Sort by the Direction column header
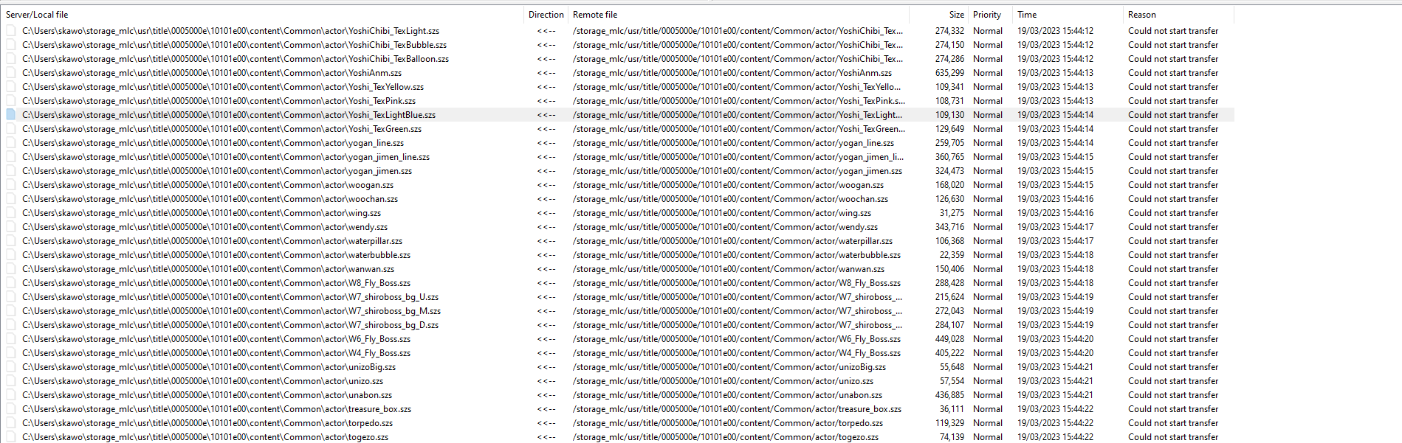 [x=546, y=15]
